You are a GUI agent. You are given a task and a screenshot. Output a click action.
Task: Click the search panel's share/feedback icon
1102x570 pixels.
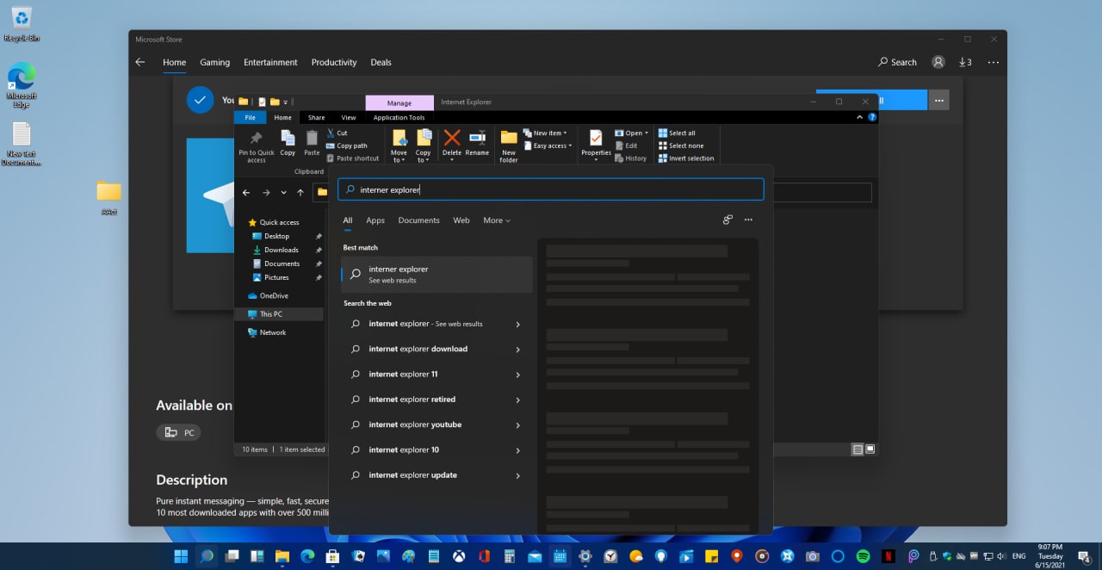(x=727, y=220)
